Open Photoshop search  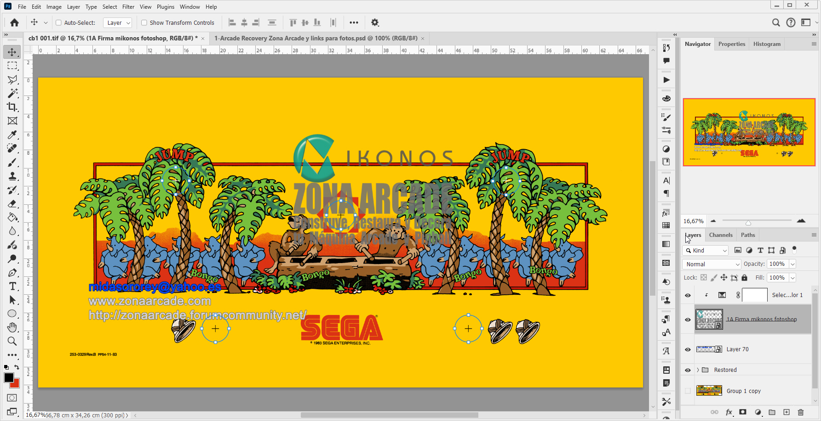coord(776,22)
